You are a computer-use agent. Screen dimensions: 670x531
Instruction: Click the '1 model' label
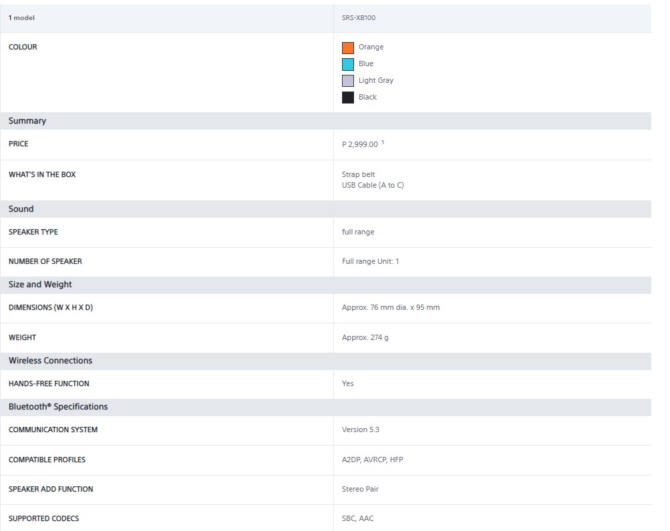coord(21,18)
